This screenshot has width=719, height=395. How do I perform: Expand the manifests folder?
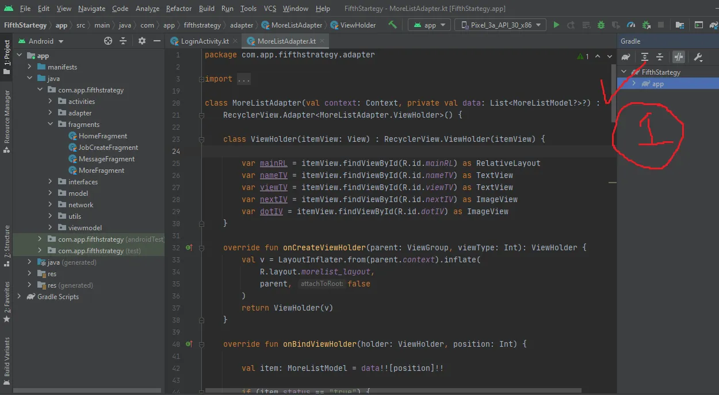click(30, 67)
